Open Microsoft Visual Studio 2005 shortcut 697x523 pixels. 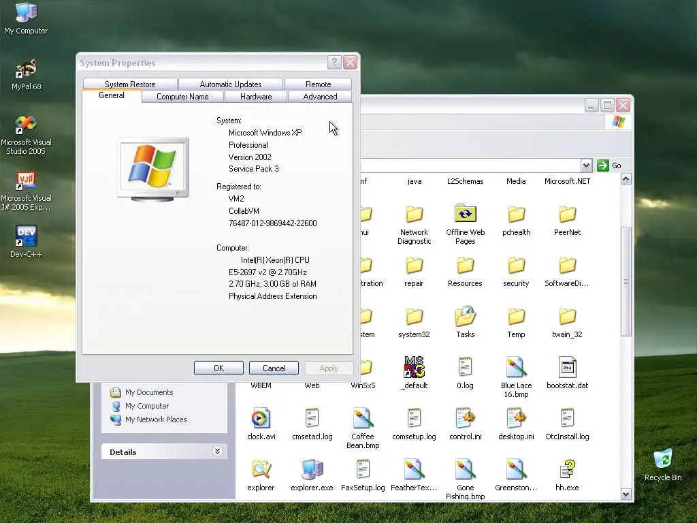[x=26, y=135]
